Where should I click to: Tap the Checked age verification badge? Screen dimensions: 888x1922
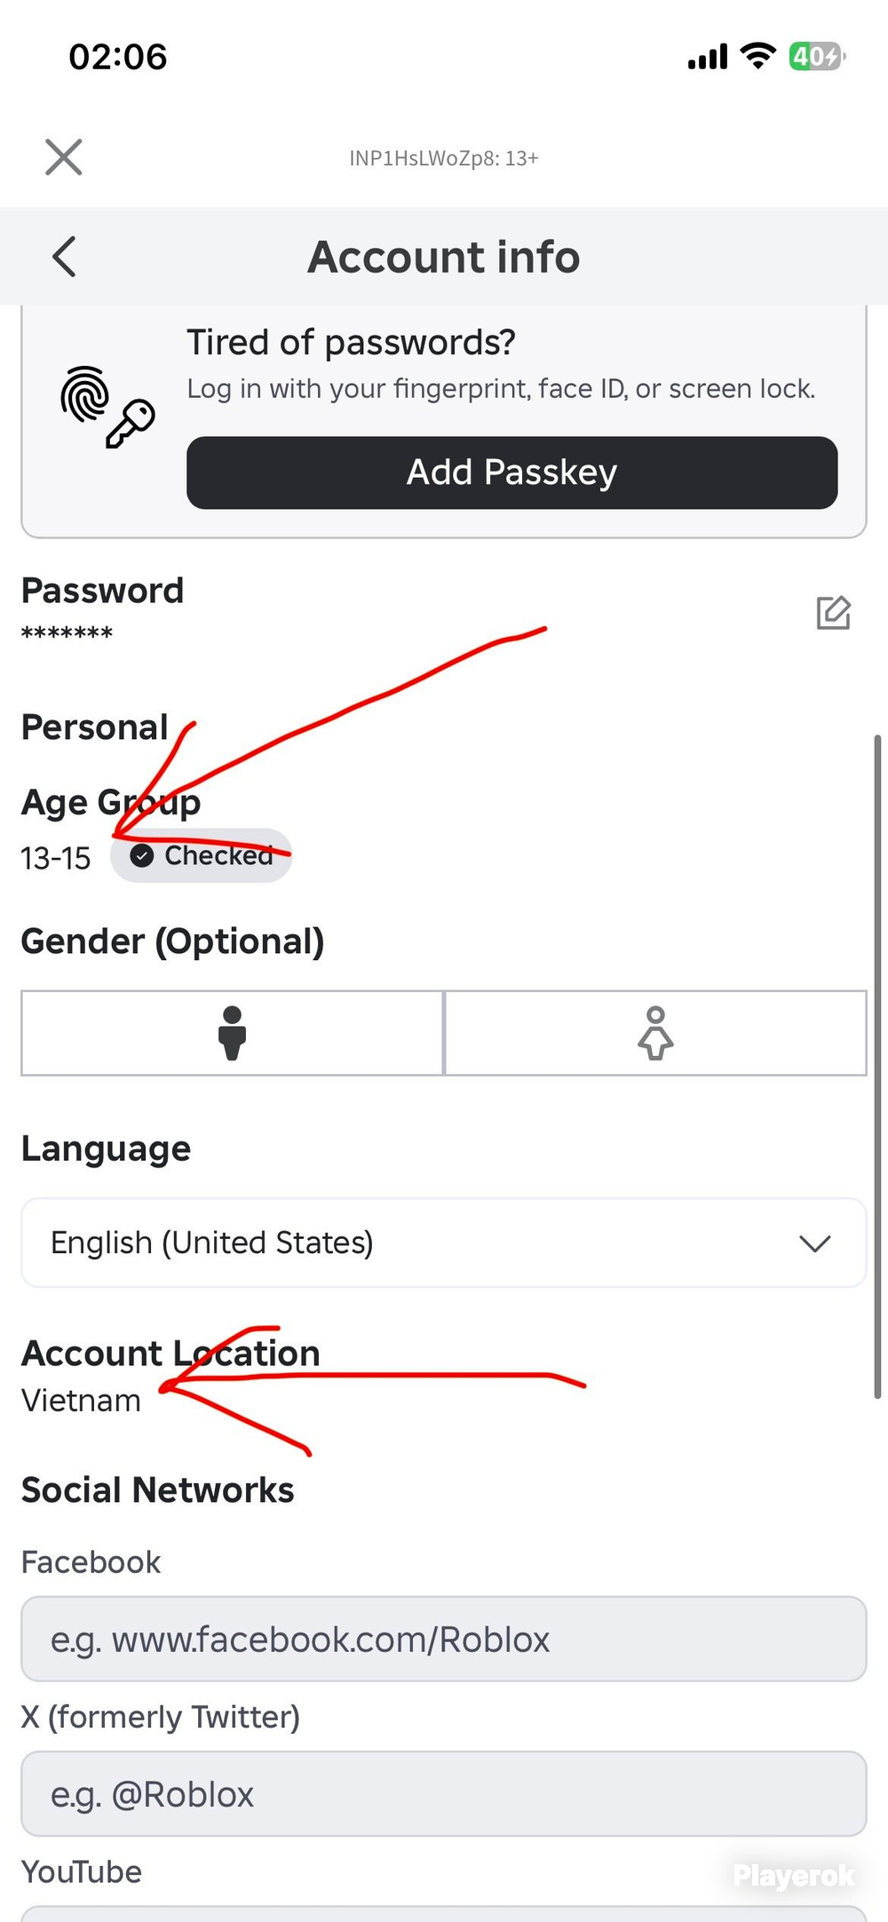(x=202, y=855)
